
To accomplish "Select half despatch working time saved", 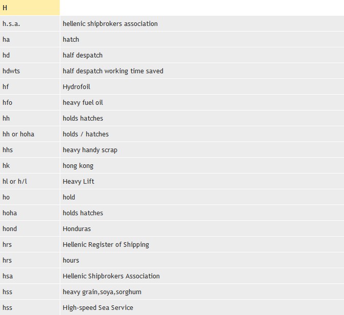I will click(113, 71).
